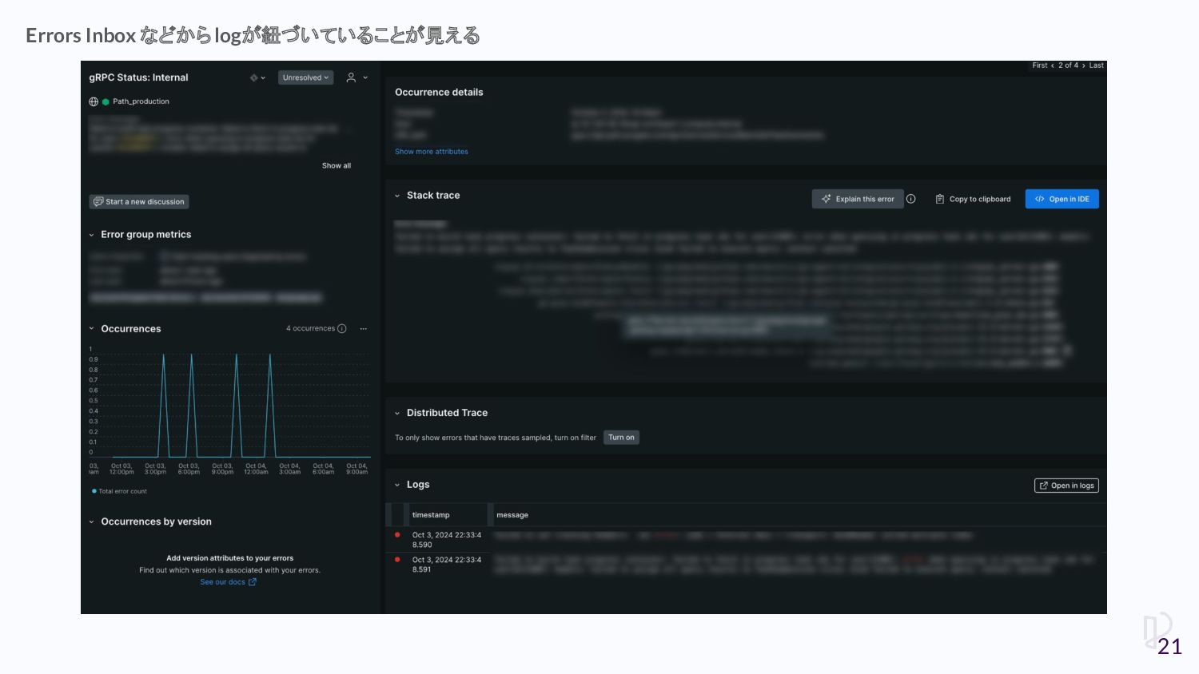Collapse Occurrences by version section
This screenshot has height=674, width=1199.
[x=91, y=521]
